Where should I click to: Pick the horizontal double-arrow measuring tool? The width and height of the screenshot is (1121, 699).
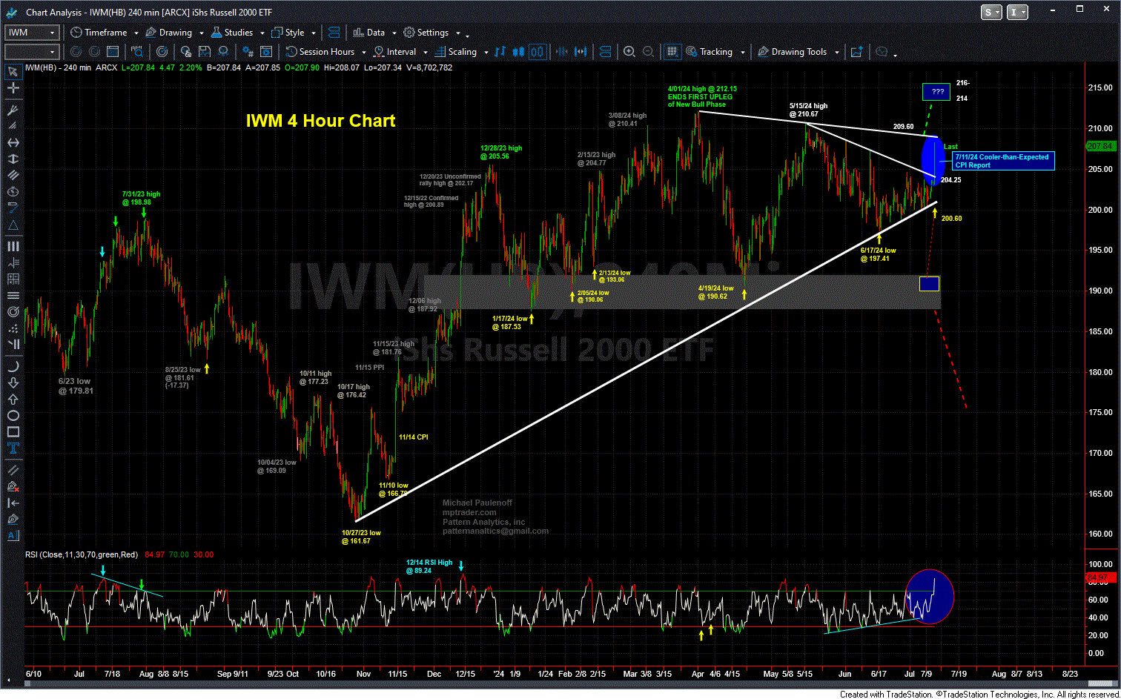13,142
